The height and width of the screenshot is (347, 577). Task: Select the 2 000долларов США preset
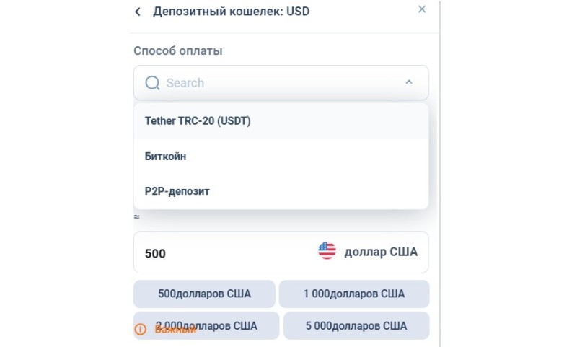tap(206, 325)
